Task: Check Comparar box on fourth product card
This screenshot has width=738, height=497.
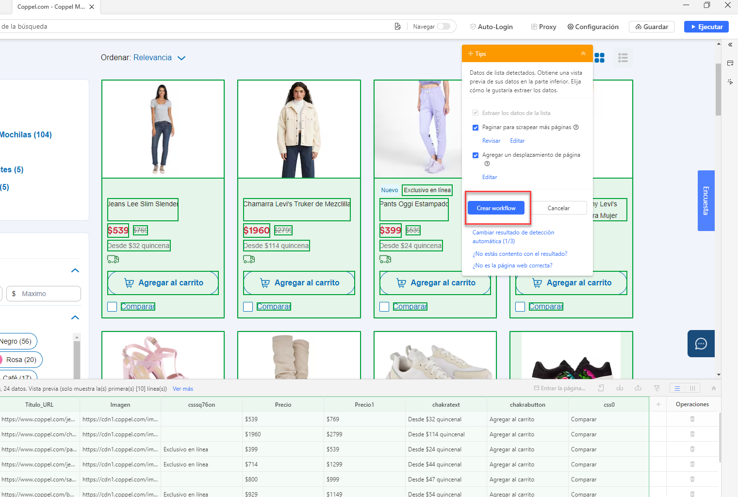Action: [520, 307]
